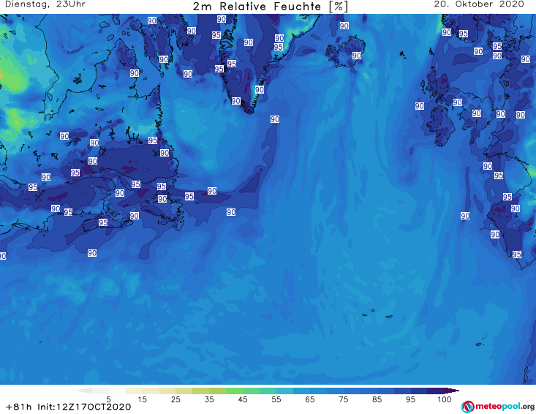Viewport: 536px width, 414px height.
Task: Click the 'Init:12Z17OCT2020' run label
Action: pos(84,407)
